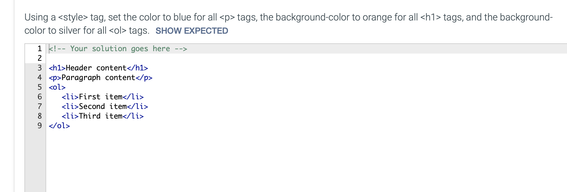This screenshot has height=192, width=567.
Task: Click line number 3 in the gutter
Action: (39, 68)
